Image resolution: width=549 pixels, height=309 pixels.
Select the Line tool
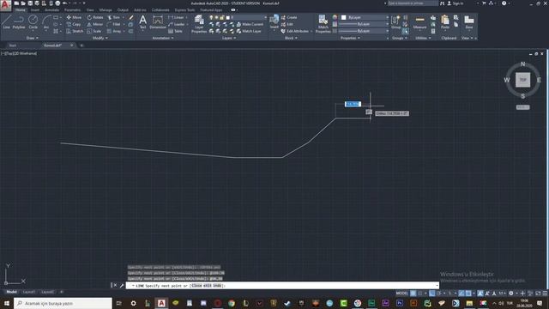click(x=6, y=22)
